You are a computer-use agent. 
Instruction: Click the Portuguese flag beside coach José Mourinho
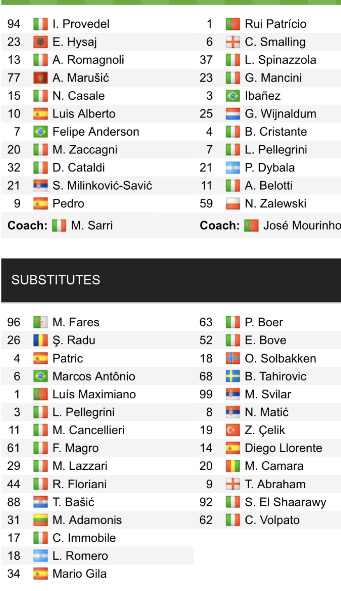point(251,226)
